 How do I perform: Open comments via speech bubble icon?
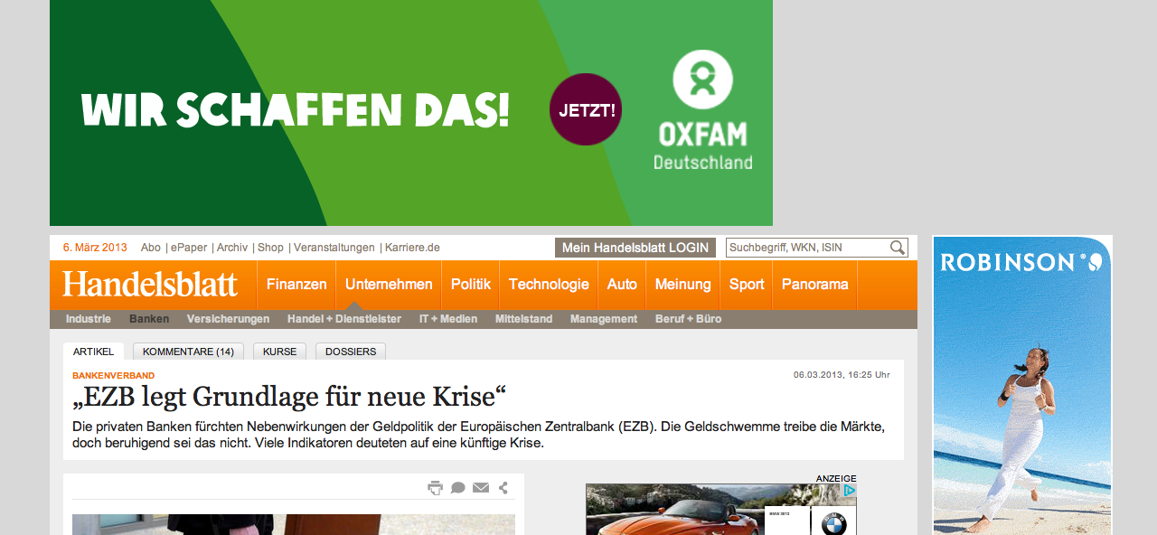click(x=458, y=488)
